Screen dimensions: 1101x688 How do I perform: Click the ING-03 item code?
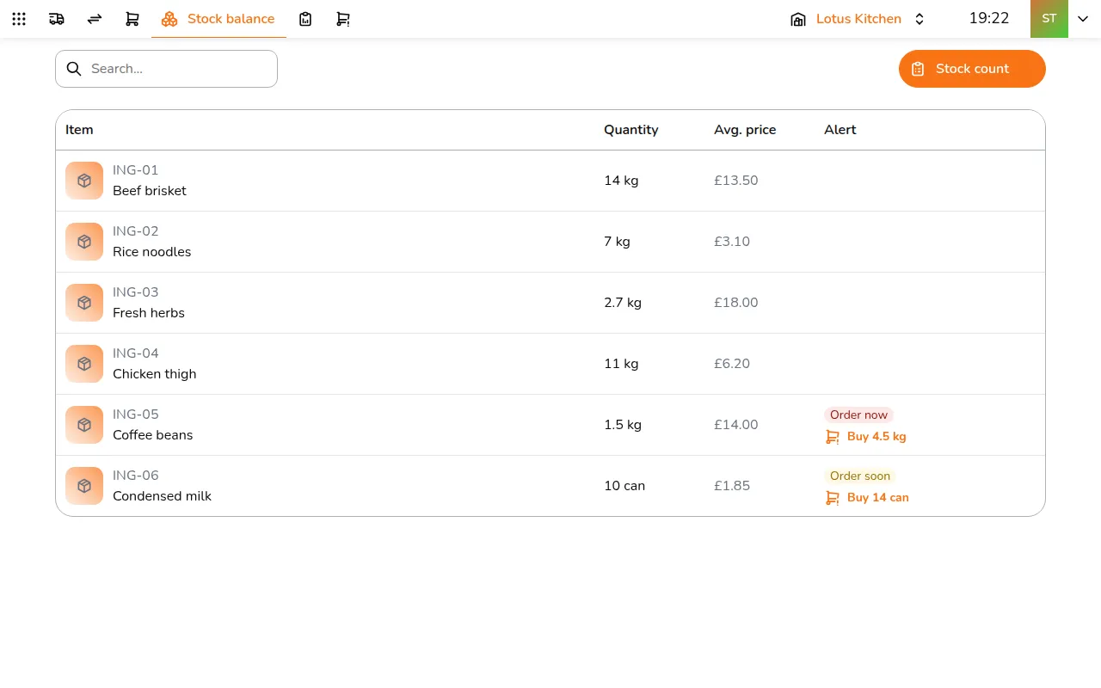(136, 292)
